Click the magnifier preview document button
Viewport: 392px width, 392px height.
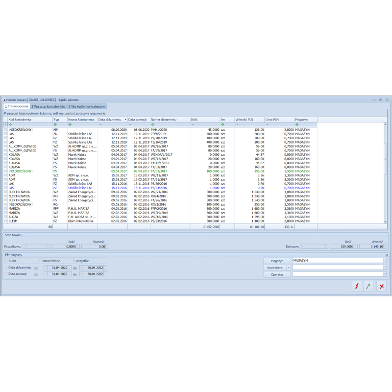tap(368, 287)
